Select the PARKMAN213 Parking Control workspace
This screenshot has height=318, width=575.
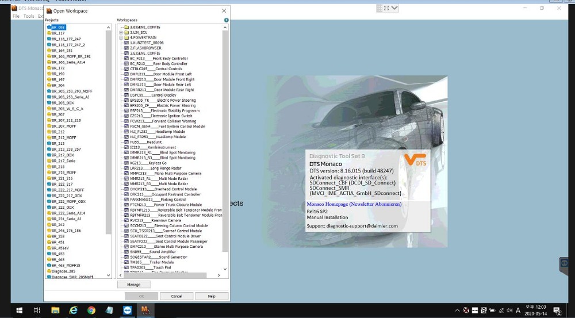pos(158,200)
